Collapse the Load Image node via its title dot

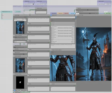(x=14, y=15)
